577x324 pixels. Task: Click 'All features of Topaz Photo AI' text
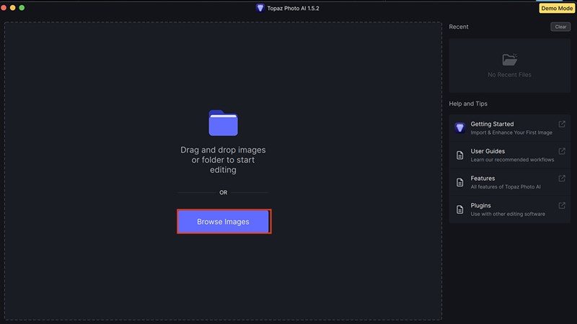[506, 187]
